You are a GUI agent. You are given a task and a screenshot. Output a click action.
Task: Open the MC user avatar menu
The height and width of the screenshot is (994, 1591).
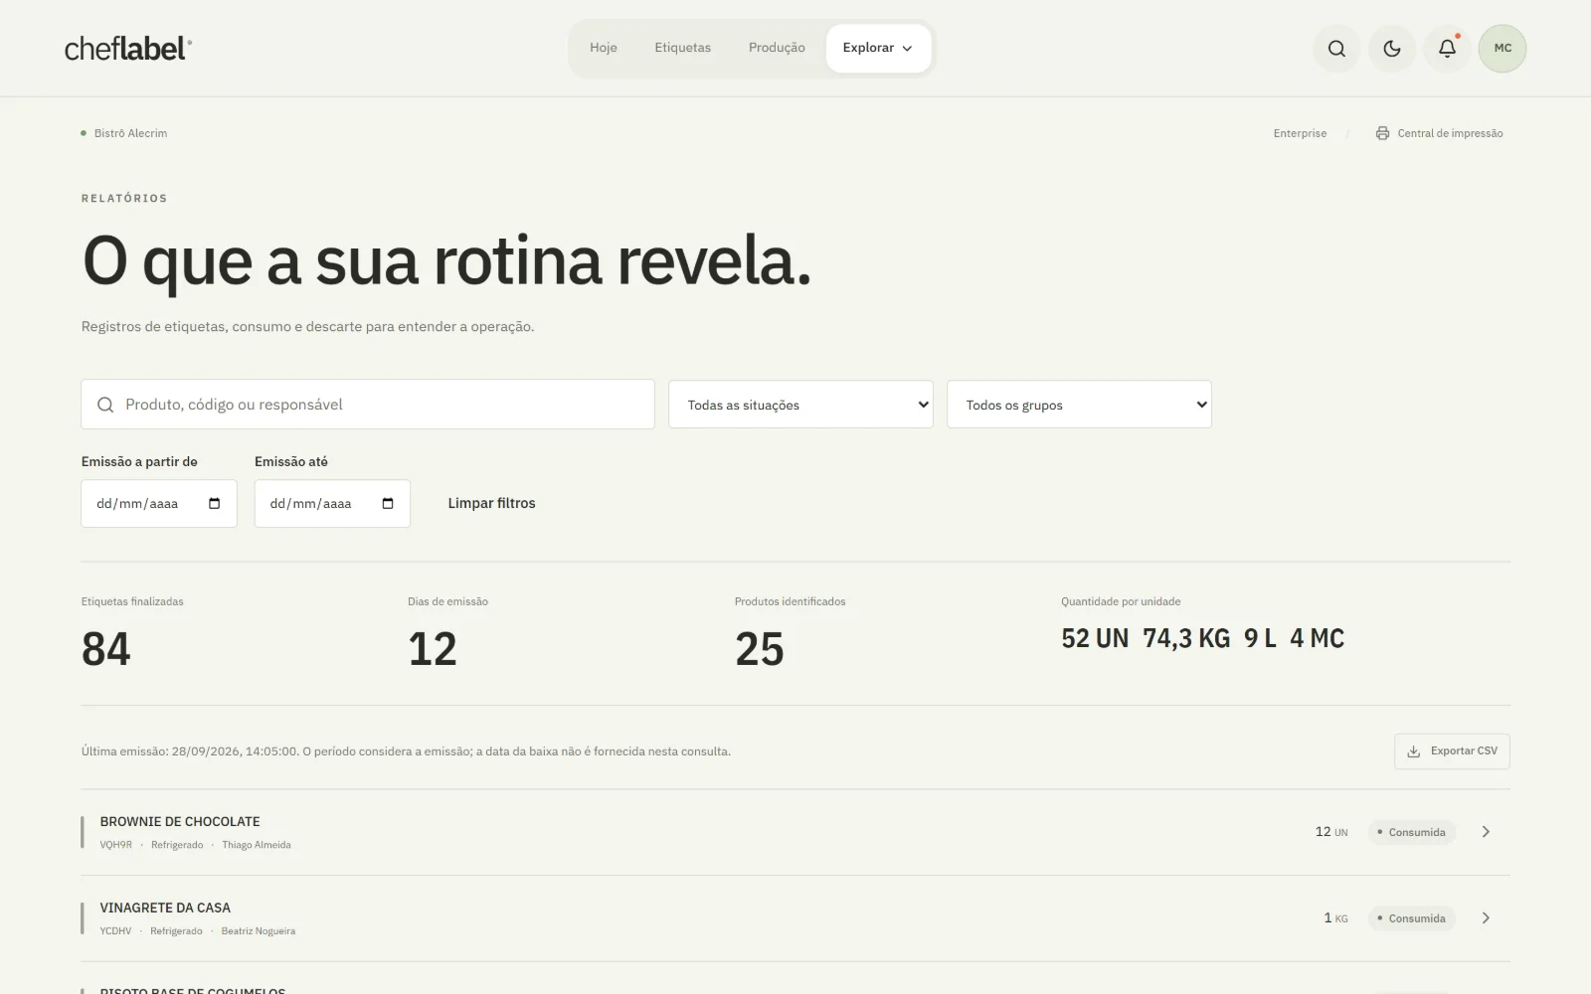point(1503,49)
